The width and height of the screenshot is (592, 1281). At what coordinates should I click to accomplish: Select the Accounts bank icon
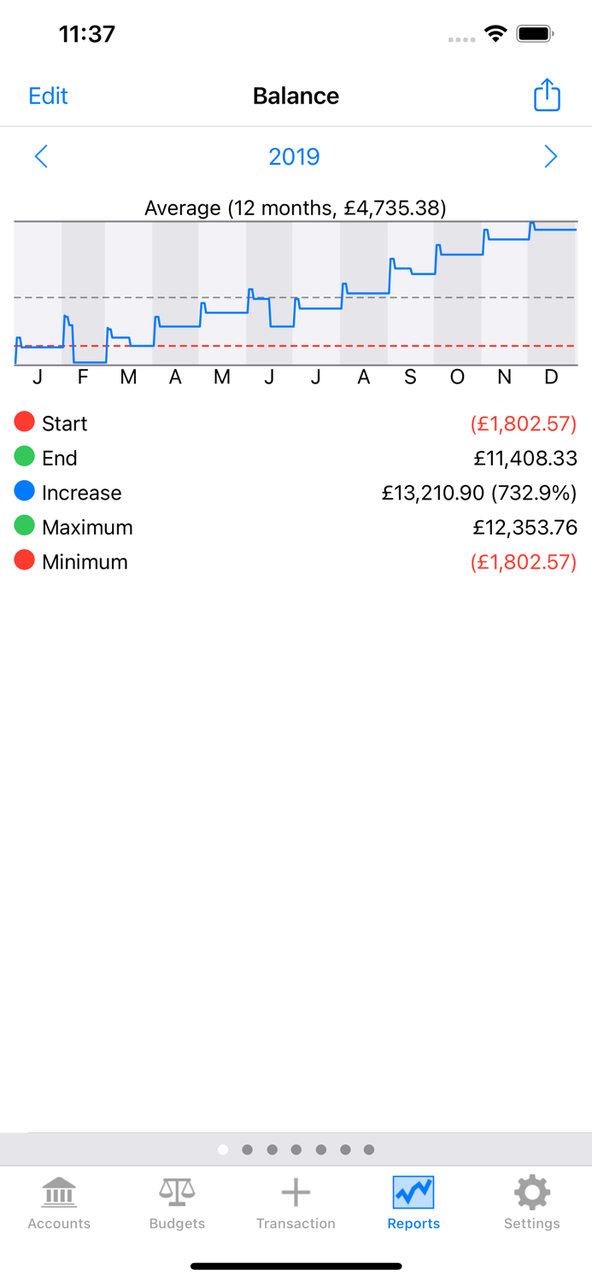tap(57, 1190)
